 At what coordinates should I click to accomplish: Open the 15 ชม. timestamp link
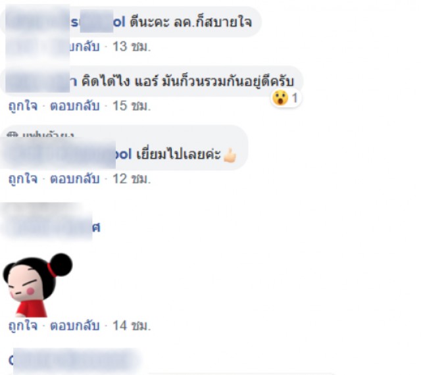[132, 106]
